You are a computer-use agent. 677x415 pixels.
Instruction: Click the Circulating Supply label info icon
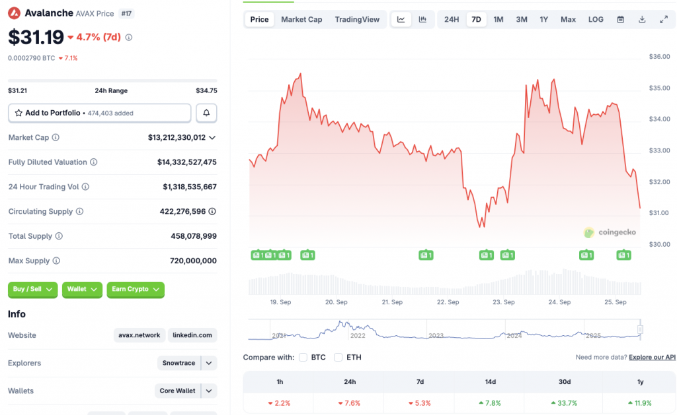[x=79, y=211]
